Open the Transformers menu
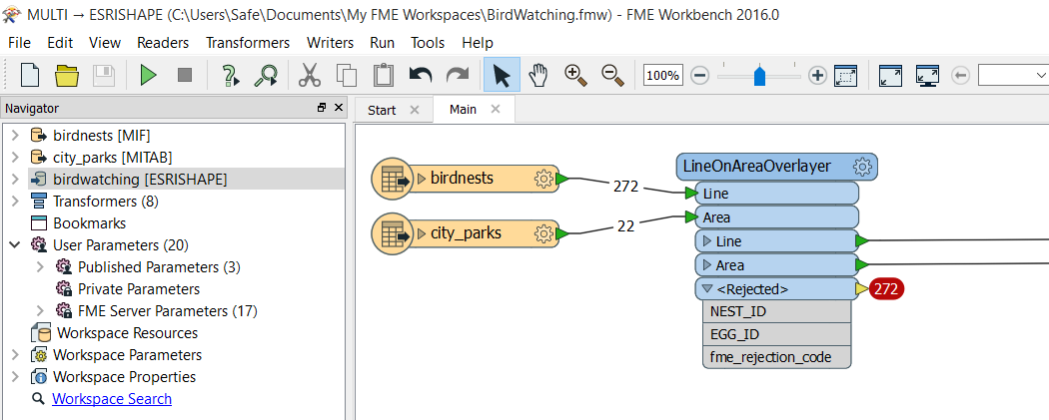Viewport: 1049px width, 420px height. 248,43
